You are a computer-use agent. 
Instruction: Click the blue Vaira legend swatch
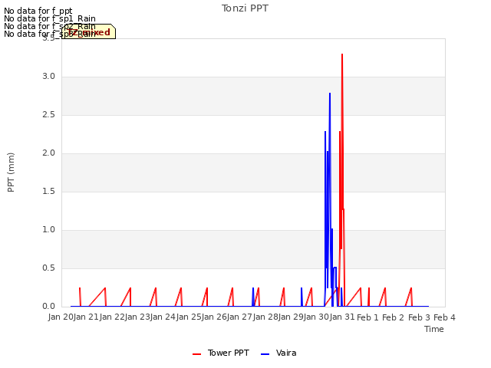[265, 354]
